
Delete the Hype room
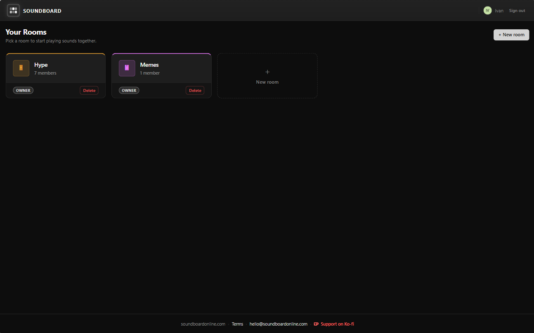coord(89,91)
